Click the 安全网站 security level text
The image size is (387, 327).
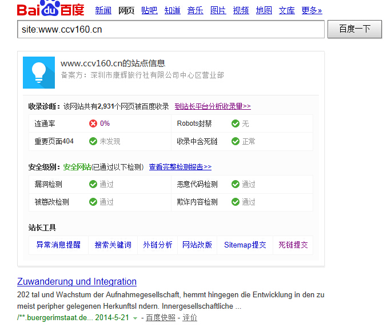[x=77, y=167]
